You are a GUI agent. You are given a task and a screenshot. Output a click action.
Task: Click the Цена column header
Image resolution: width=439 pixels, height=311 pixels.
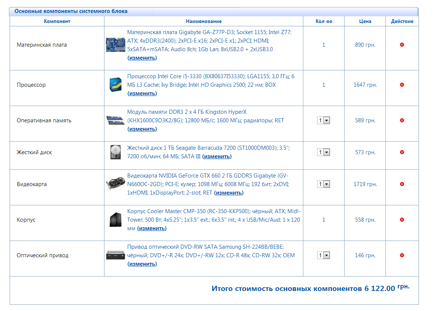pos(365,21)
